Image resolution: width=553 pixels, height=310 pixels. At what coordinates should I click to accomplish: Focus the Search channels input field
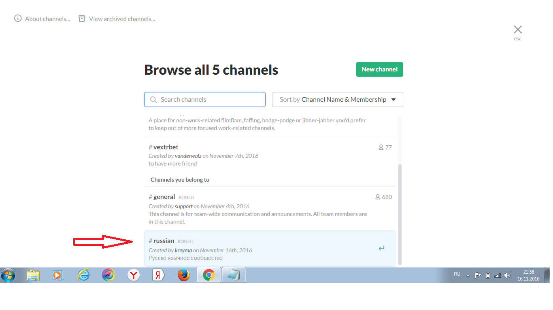pyautogui.click(x=205, y=100)
